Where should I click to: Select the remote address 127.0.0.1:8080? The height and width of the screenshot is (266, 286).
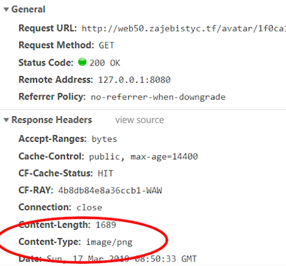(x=135, y=80)
